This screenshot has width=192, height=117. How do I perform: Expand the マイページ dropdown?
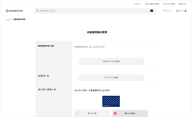coord(168,11)
